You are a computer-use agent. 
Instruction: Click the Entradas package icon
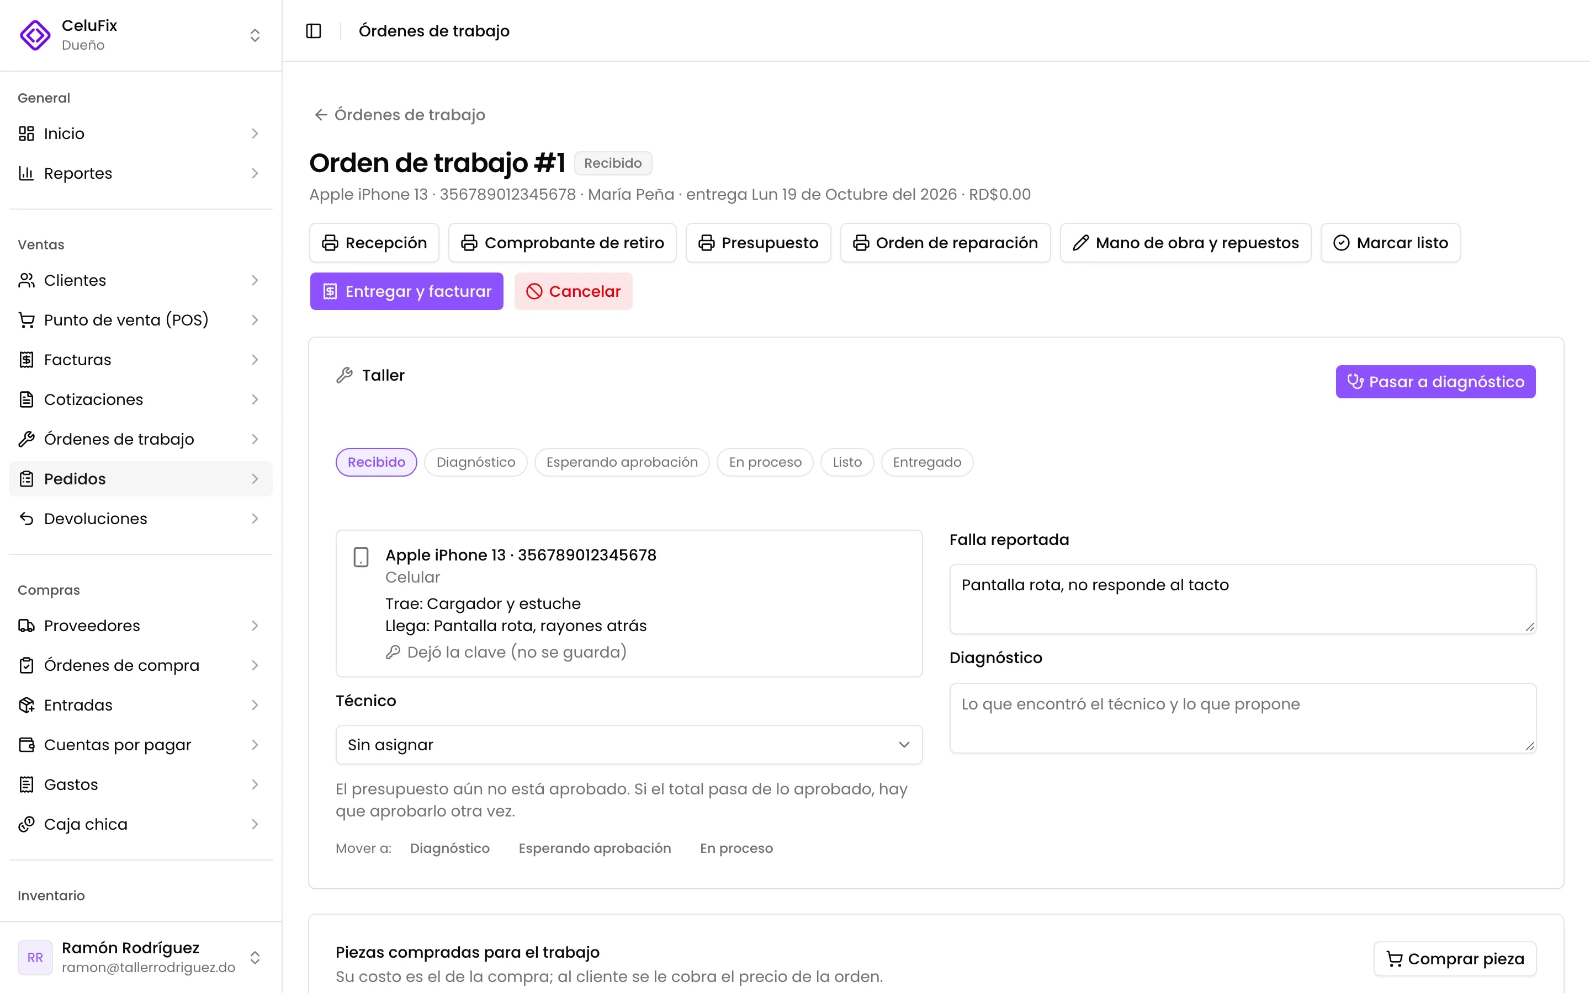tap(26, 706)
